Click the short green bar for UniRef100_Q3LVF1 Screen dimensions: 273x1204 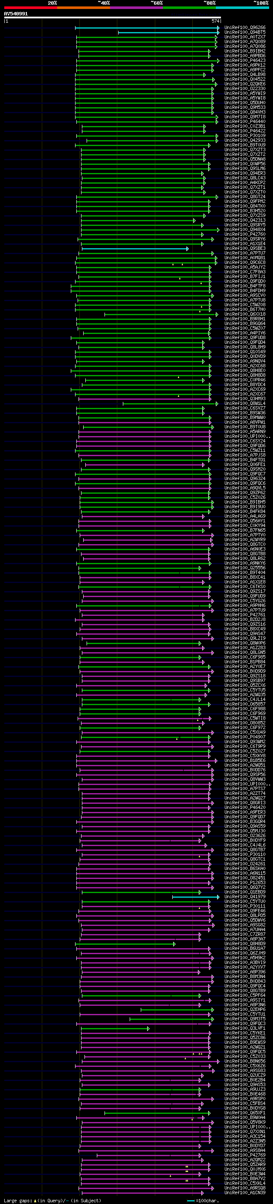coord(115,1029)
